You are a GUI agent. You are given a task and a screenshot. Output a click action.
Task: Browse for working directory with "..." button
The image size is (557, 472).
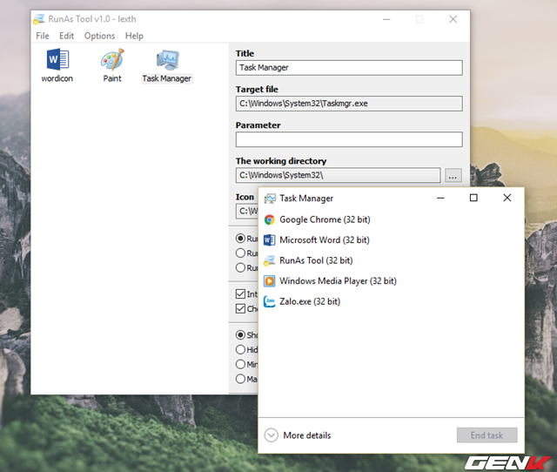click(x=453, y=175)
